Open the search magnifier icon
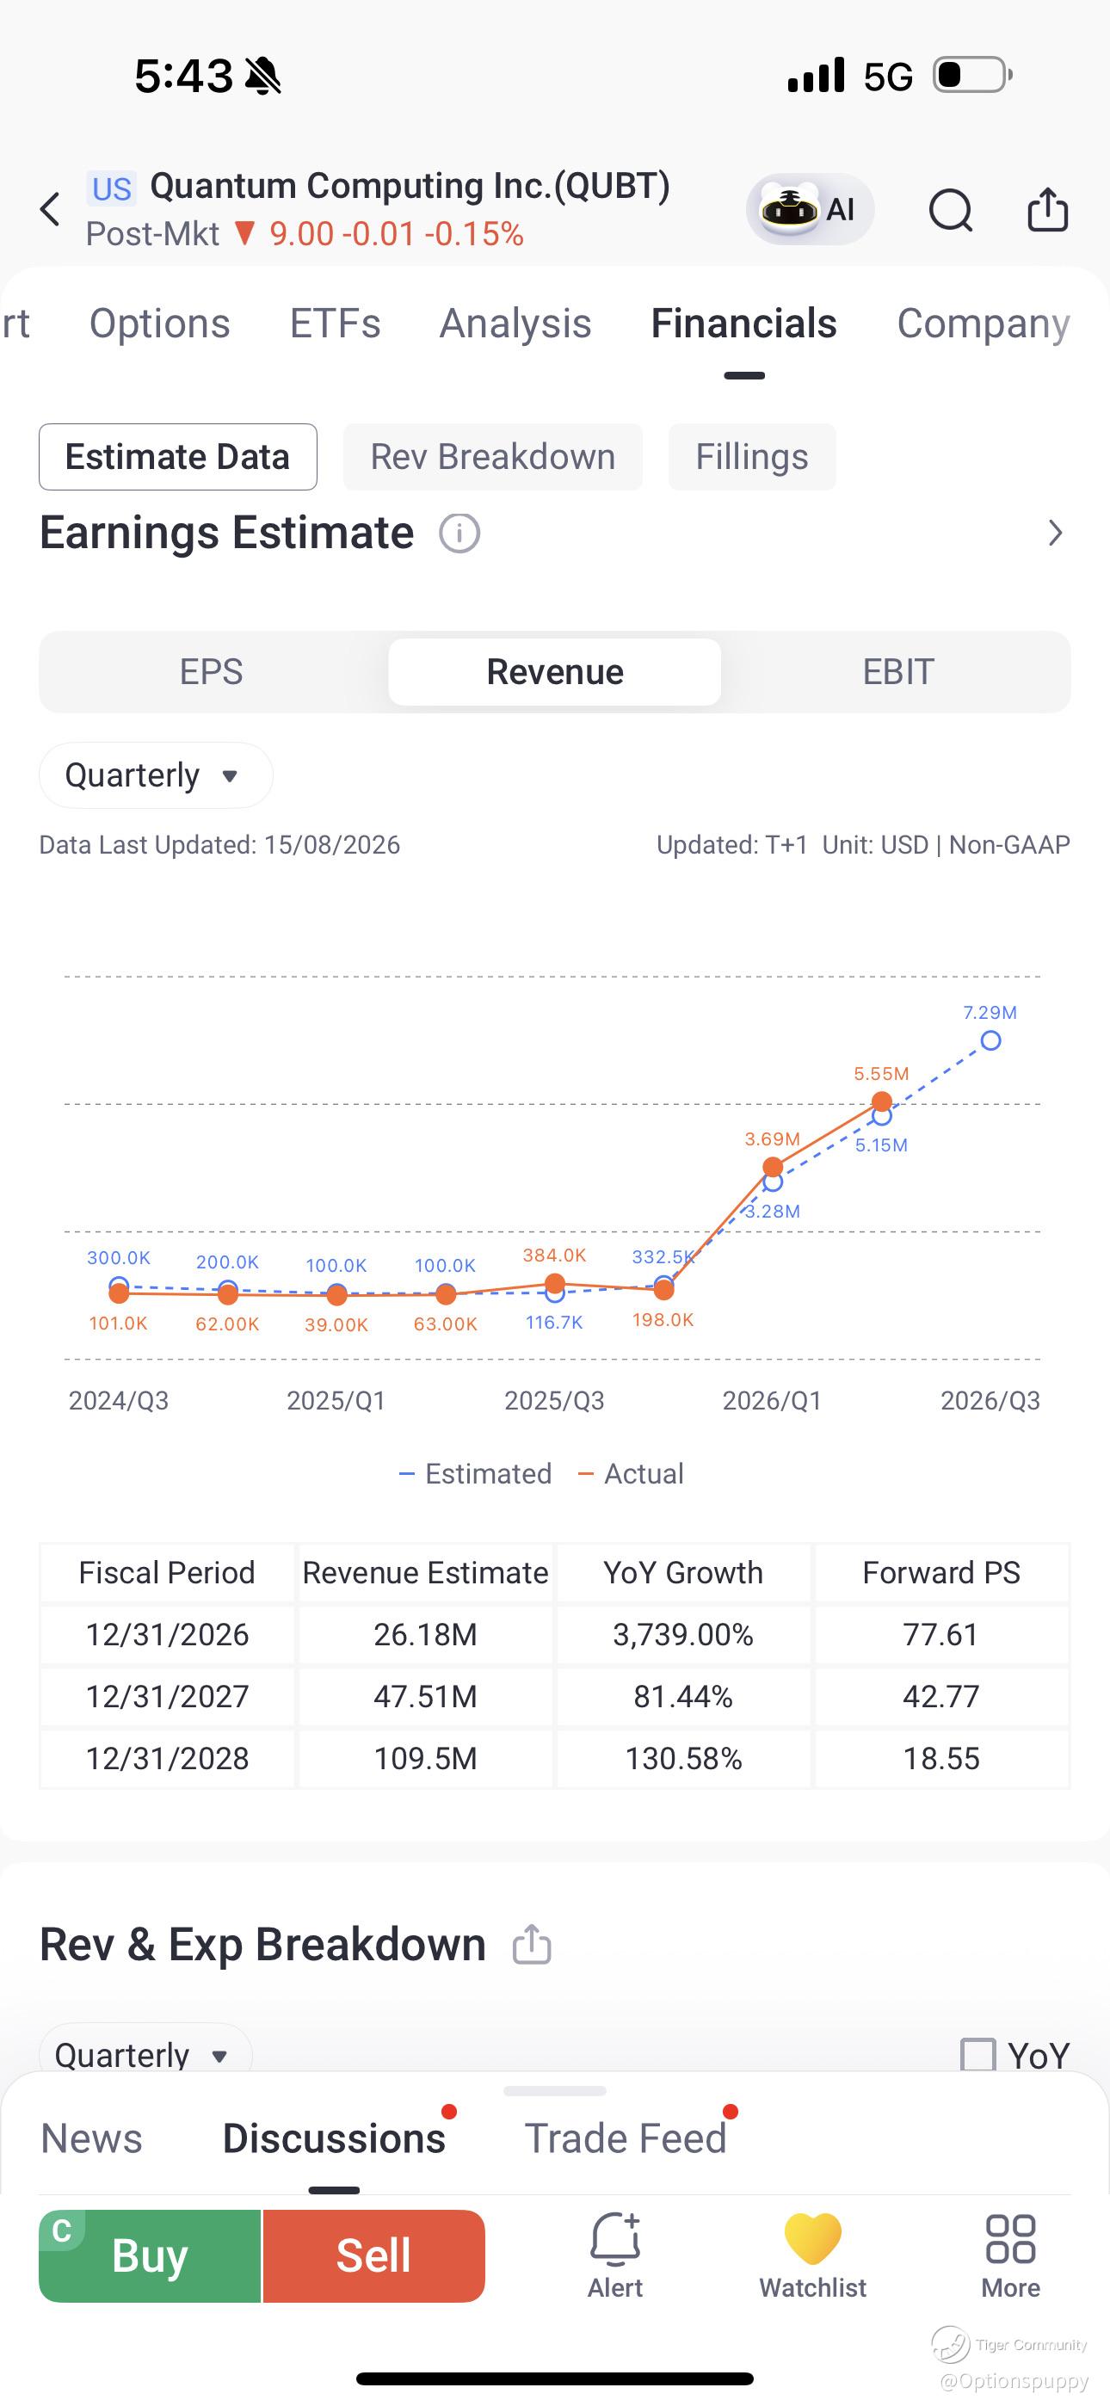The height and width of the screenshot is (2406, 1110). point(951,209)
